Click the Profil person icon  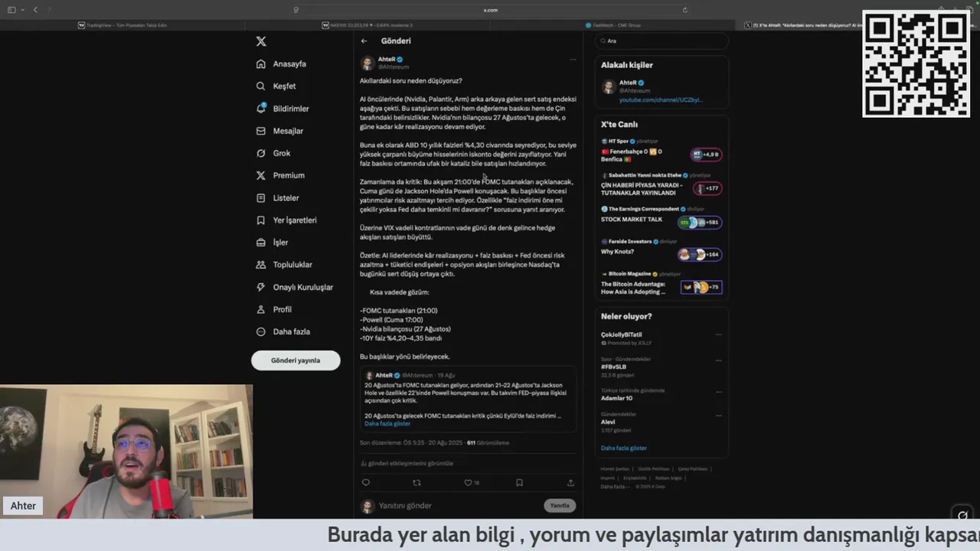click(x=261, y=309)
